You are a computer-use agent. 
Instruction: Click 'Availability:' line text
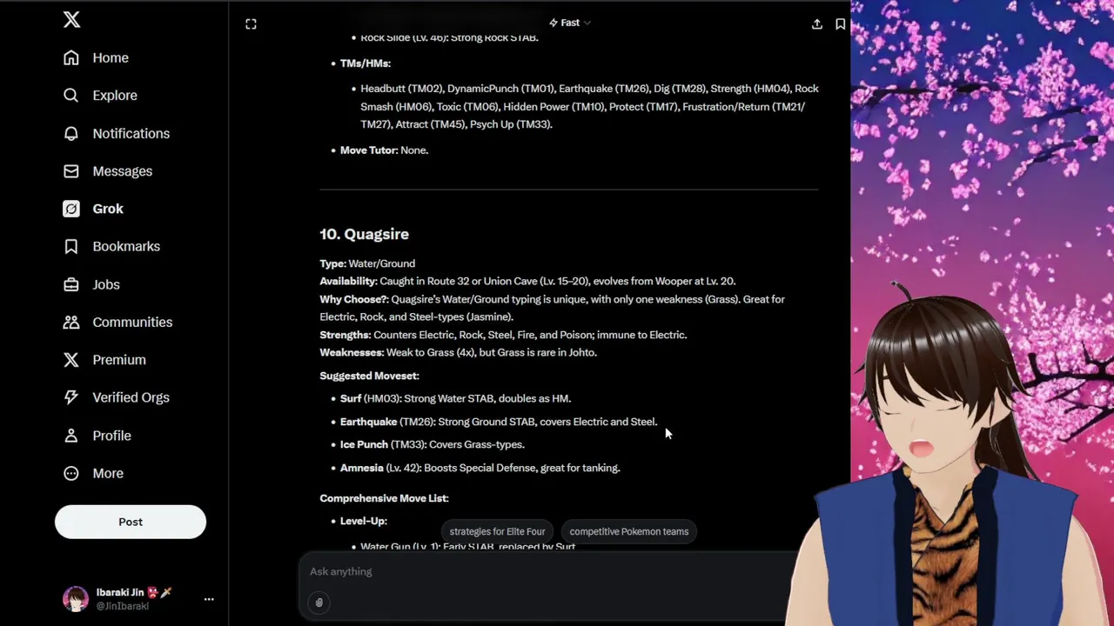click(527, 281)
